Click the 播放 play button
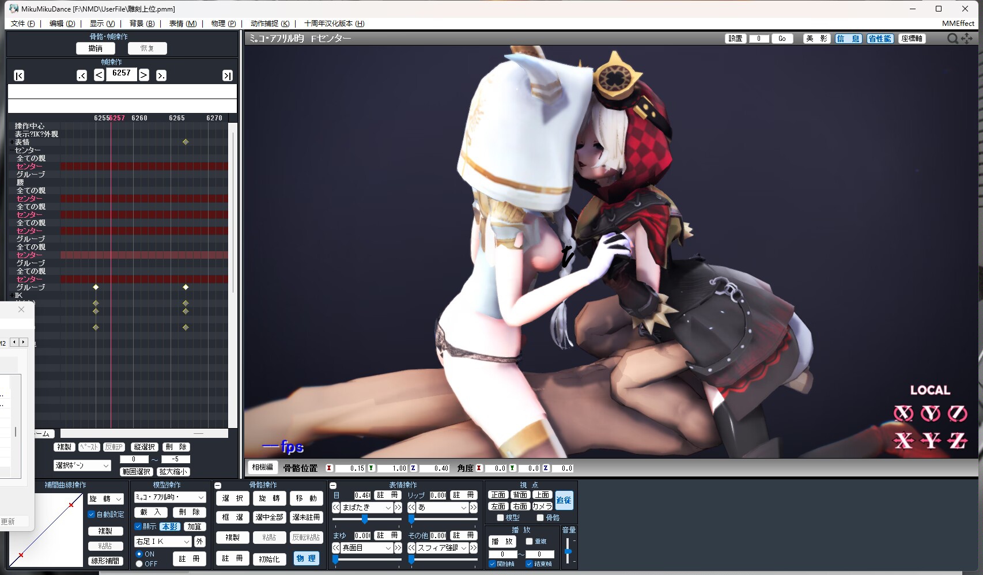 coord(502,542)
